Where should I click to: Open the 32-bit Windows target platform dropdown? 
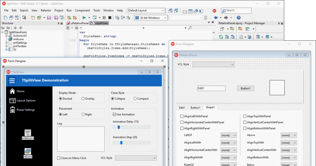[x=165, y=17]
